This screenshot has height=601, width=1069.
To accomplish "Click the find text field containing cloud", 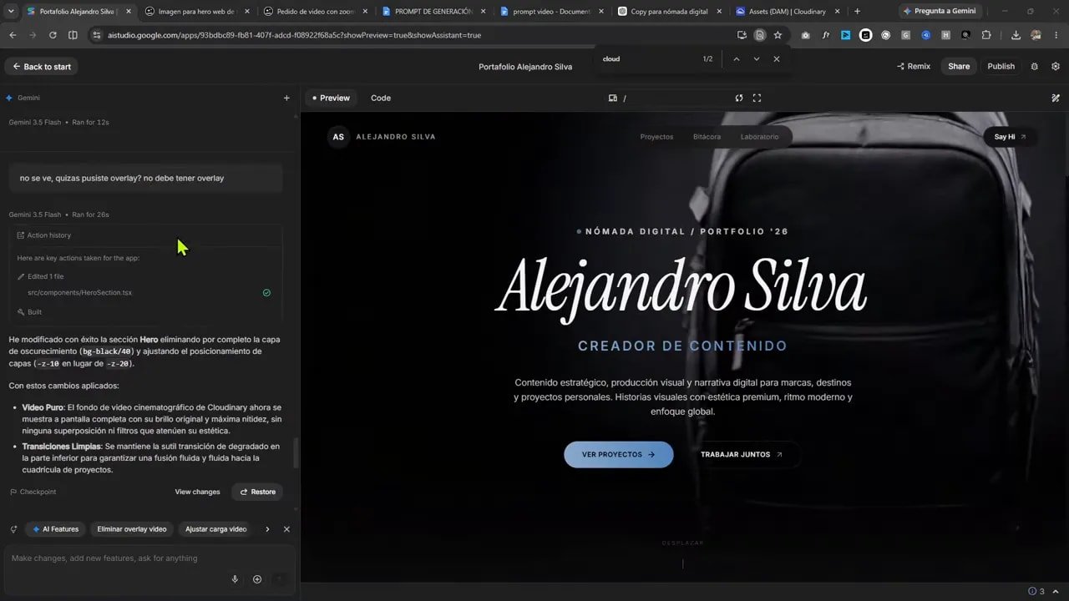I will click(647, 59).
